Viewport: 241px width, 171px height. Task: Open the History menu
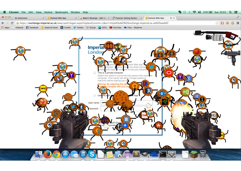coord(48,12)
